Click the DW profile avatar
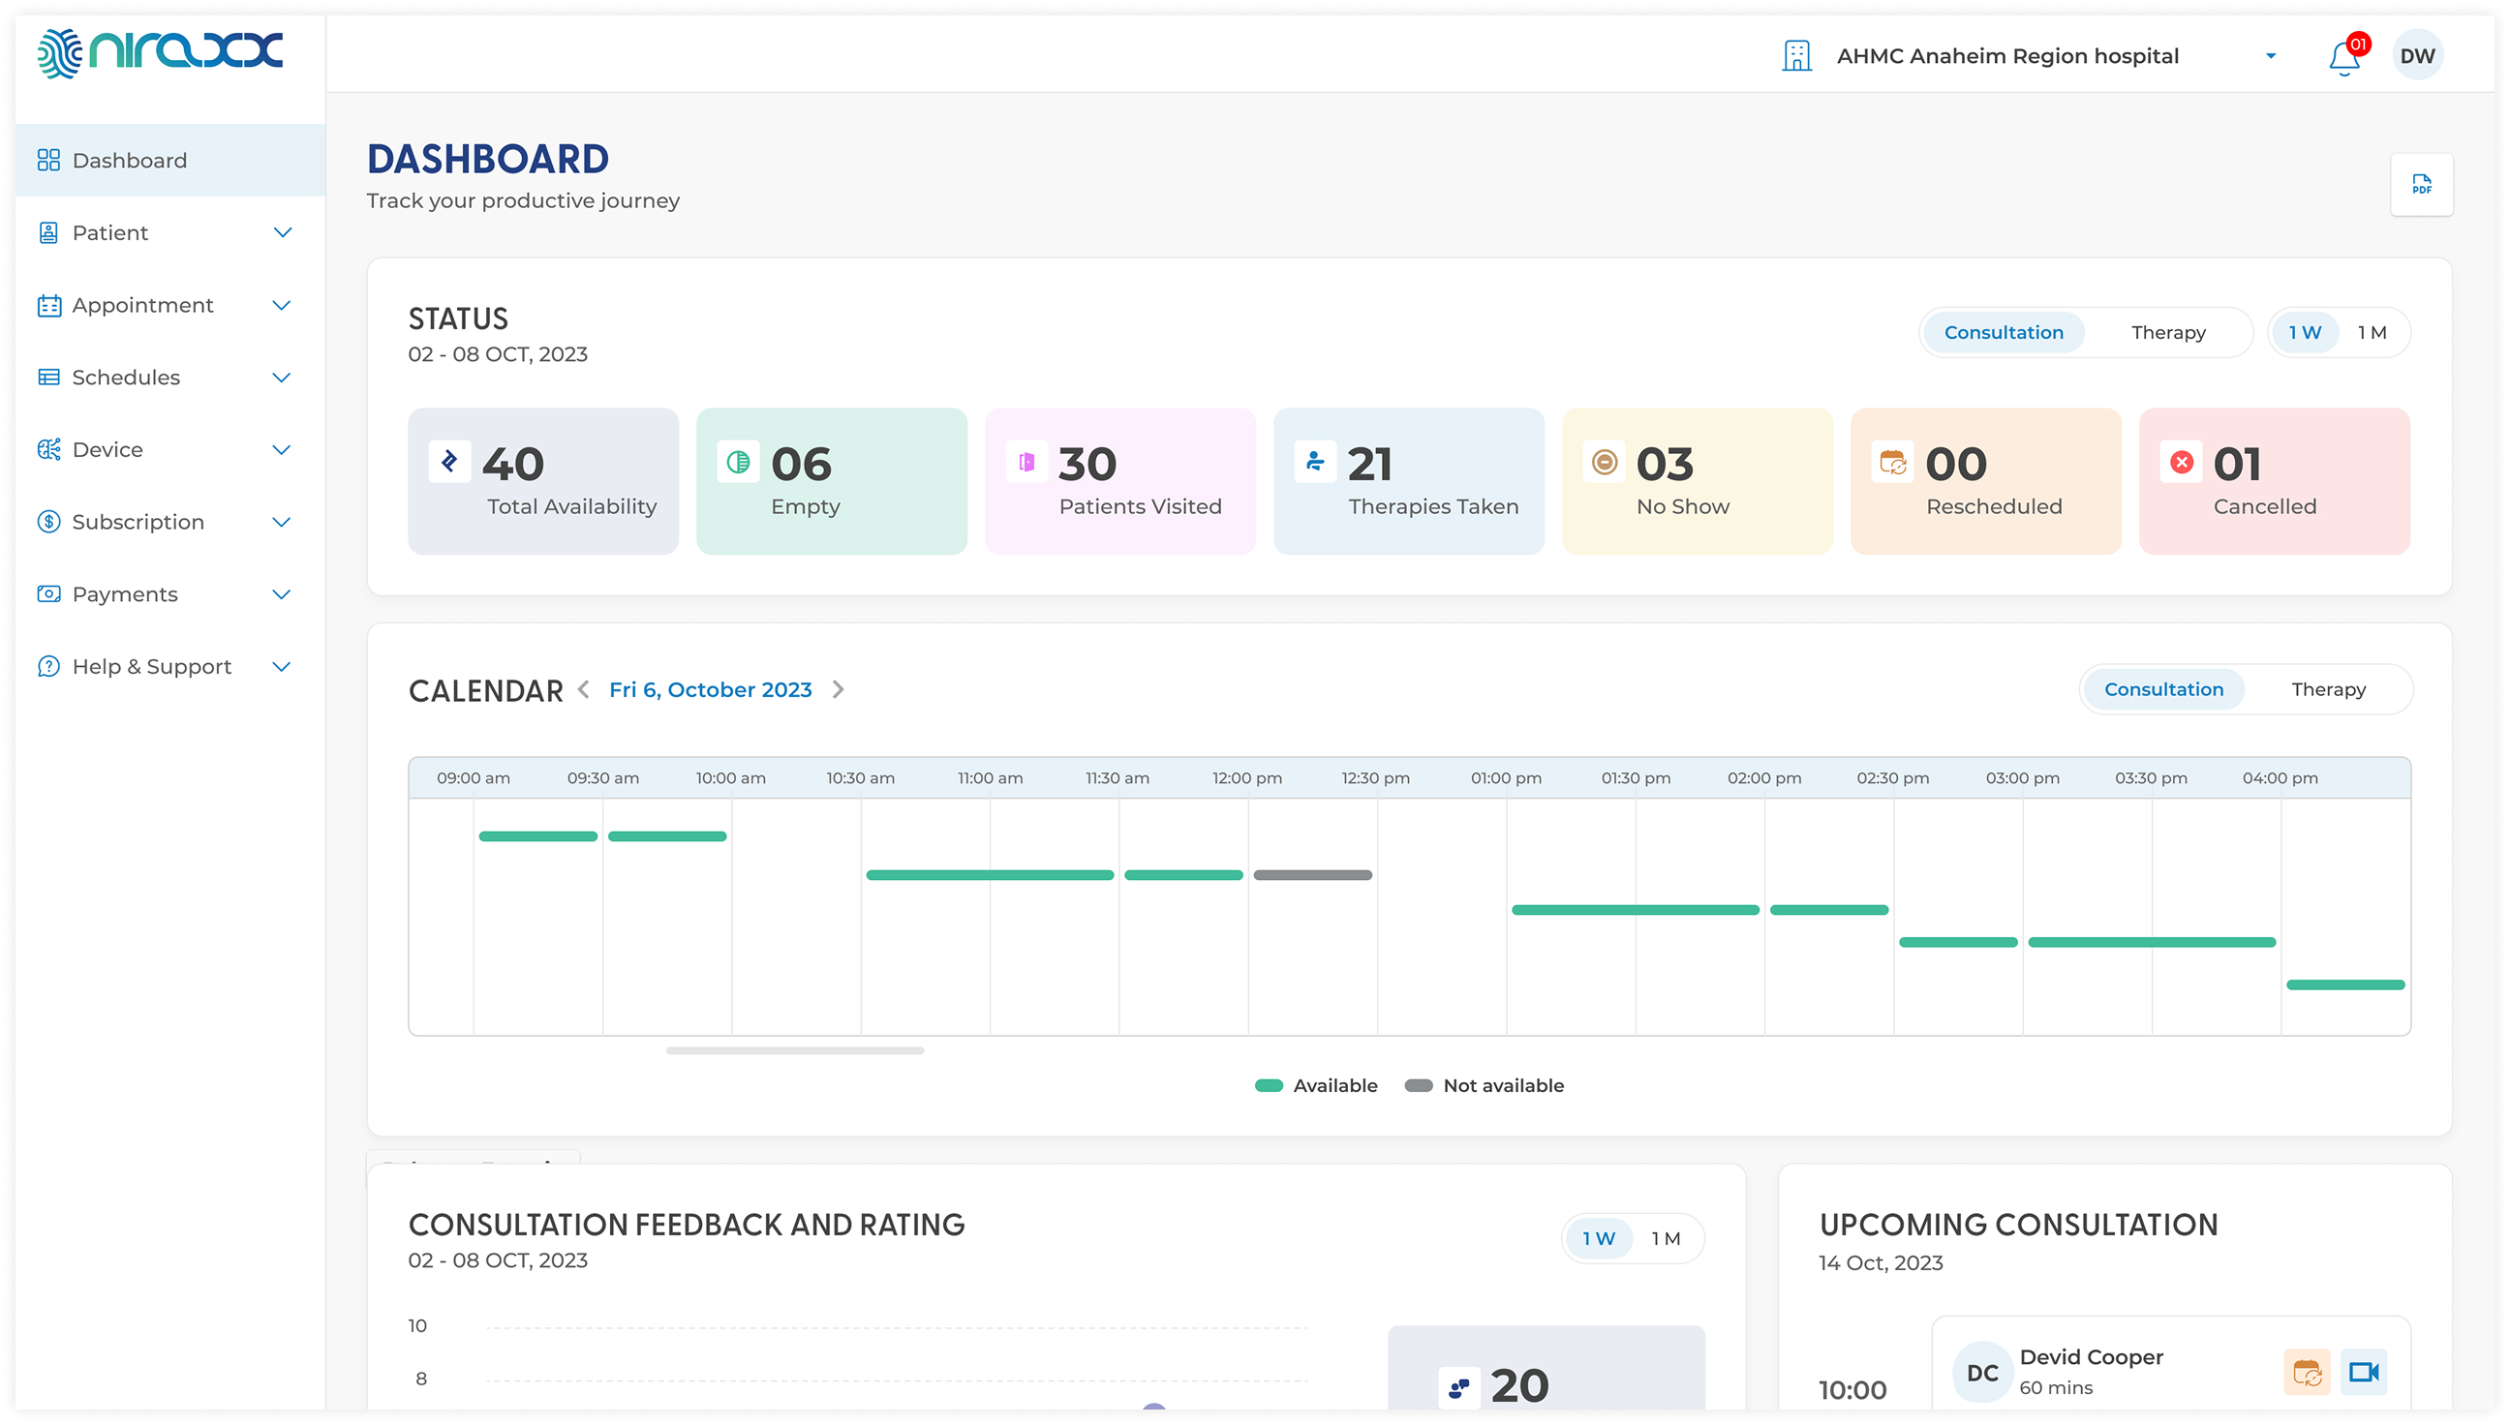Image resolution: width=2510 pixels, height=1425 pixels. click(x=2418, y=55)
